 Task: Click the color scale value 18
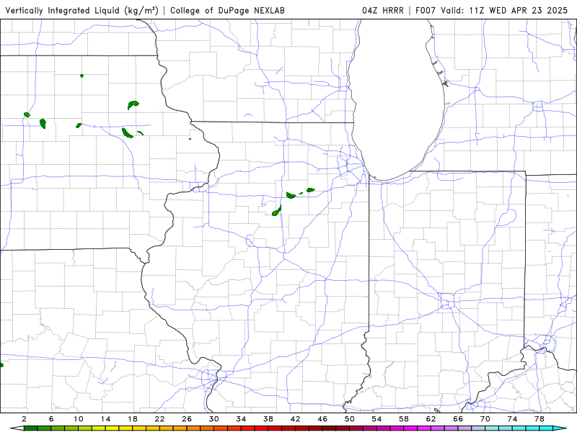[133, 419]
